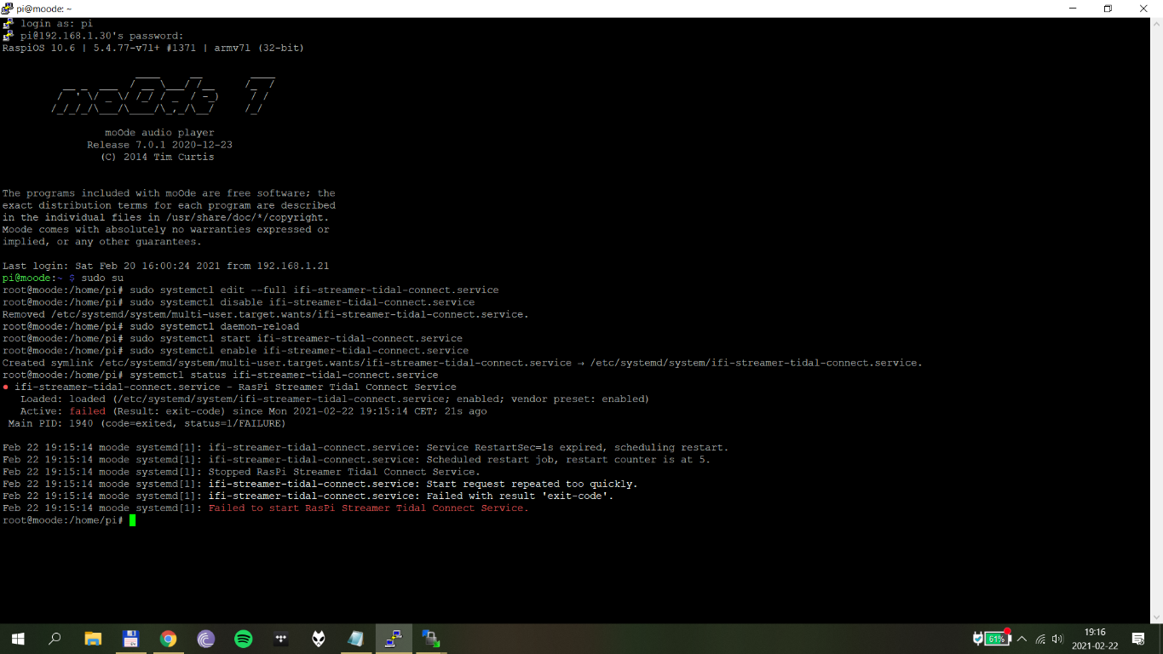Click the 61% battery indicator
This screenshot has height=654, width=1163.
click(x=996, y=639)
